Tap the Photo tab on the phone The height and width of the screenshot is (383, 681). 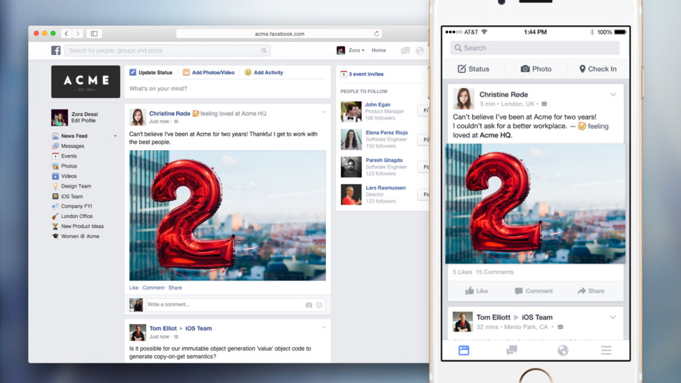point(536,69)
